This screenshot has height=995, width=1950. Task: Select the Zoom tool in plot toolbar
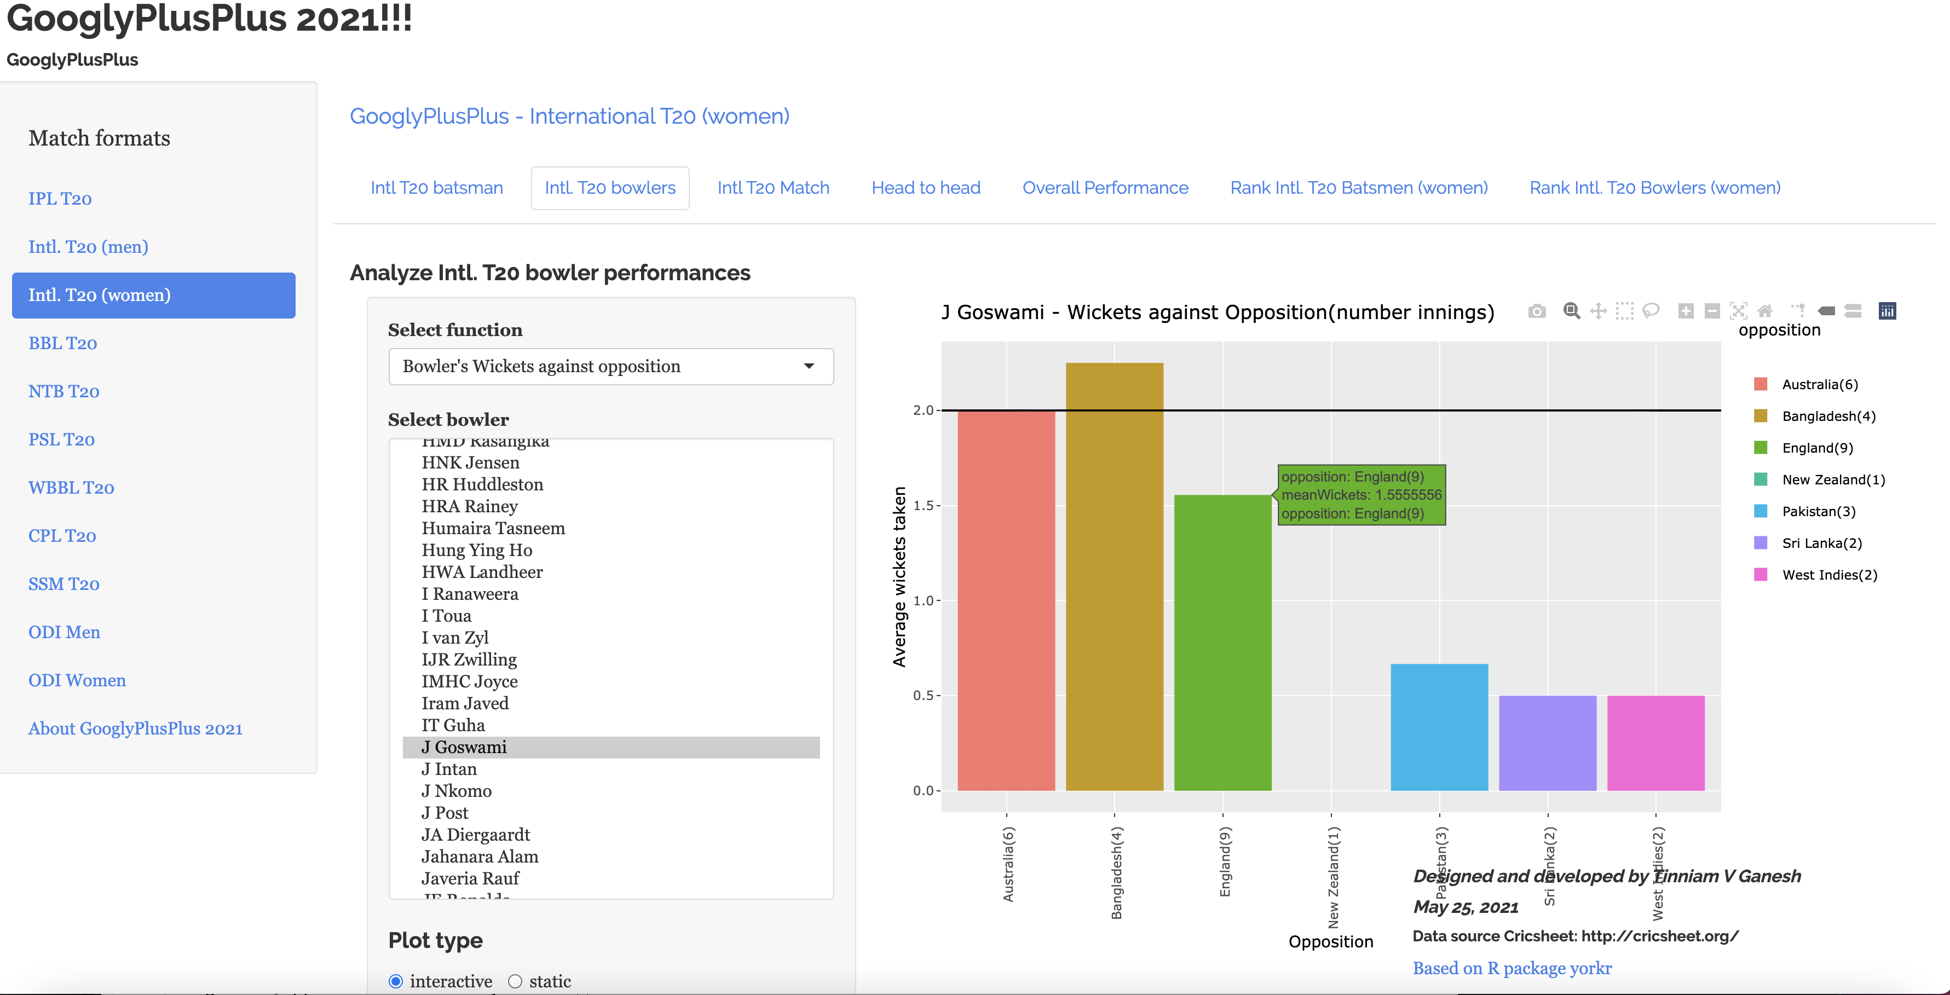pos(1572,311)
